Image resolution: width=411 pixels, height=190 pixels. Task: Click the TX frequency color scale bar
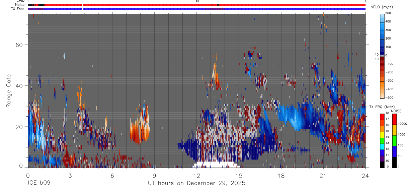[382, 140]
